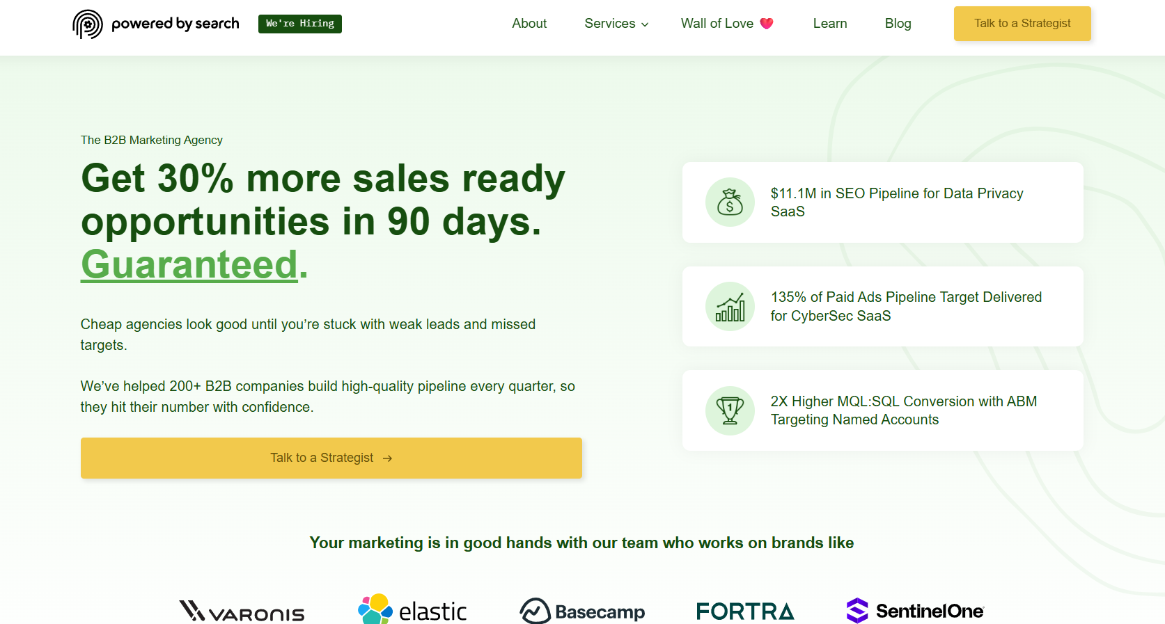The height and width of the screenshot is (624, 1165).
Task: Expand the Services dropdown chevron
Action: click(x=645, y=24)
